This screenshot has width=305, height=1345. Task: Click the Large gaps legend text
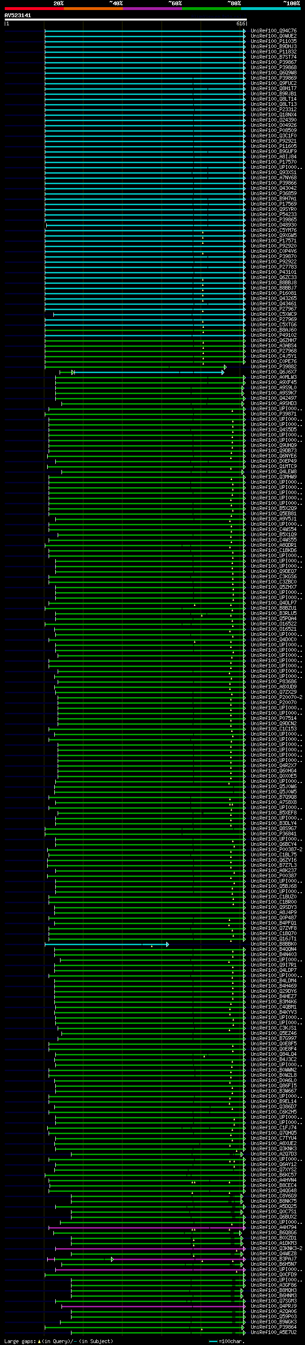[20, 1341]
